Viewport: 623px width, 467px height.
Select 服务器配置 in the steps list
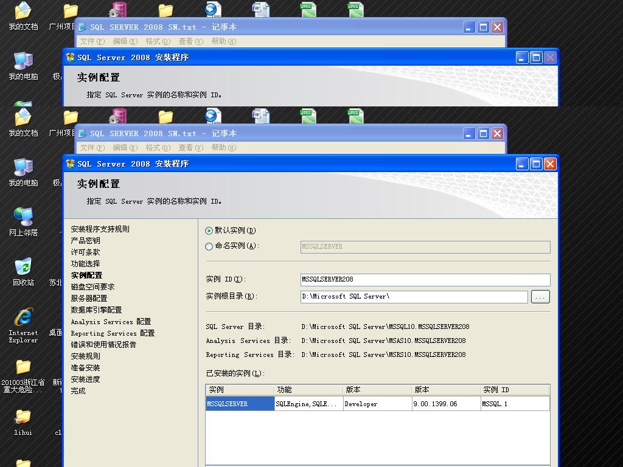click(89, 299)
